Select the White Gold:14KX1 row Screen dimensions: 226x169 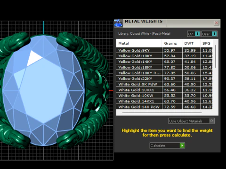164,101
